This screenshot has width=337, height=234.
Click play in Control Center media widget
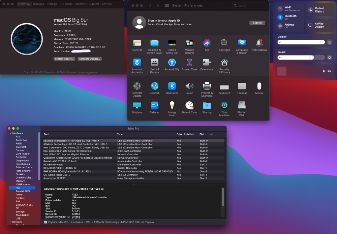coord(324,71)
